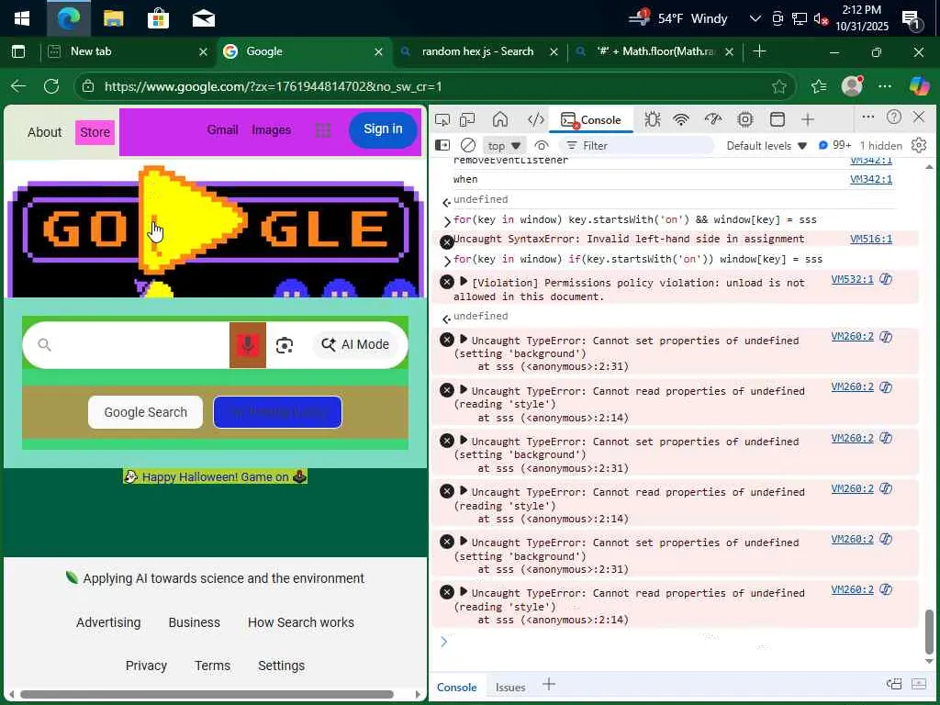Click the address bar URL
The width and height of the screenshot is (940, 705).
pyautogui.click(x=273, y=87)
